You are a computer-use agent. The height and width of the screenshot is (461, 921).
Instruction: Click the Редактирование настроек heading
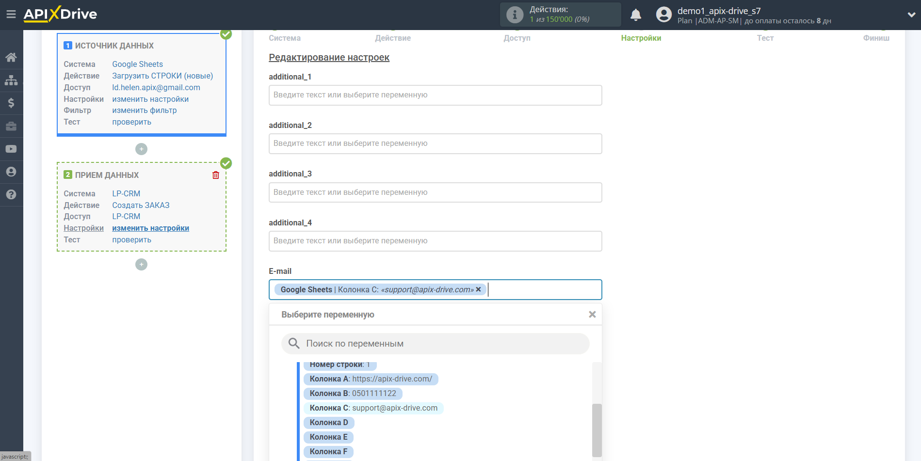coord(329,57)
